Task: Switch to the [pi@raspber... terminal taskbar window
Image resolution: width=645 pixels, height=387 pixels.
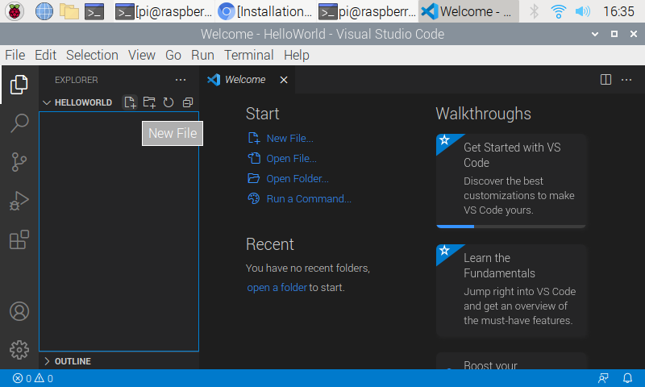Action: pyautogui.click(x=164, y=11)
